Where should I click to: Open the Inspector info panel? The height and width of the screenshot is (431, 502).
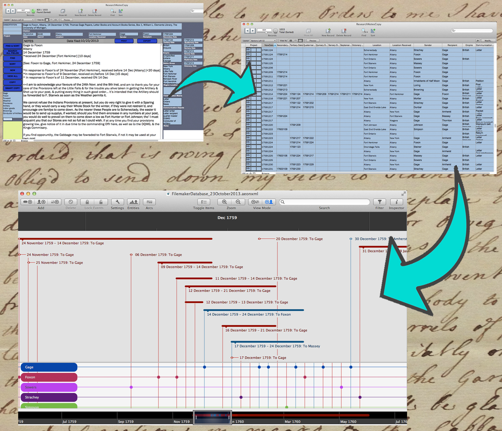pos(396,202)
